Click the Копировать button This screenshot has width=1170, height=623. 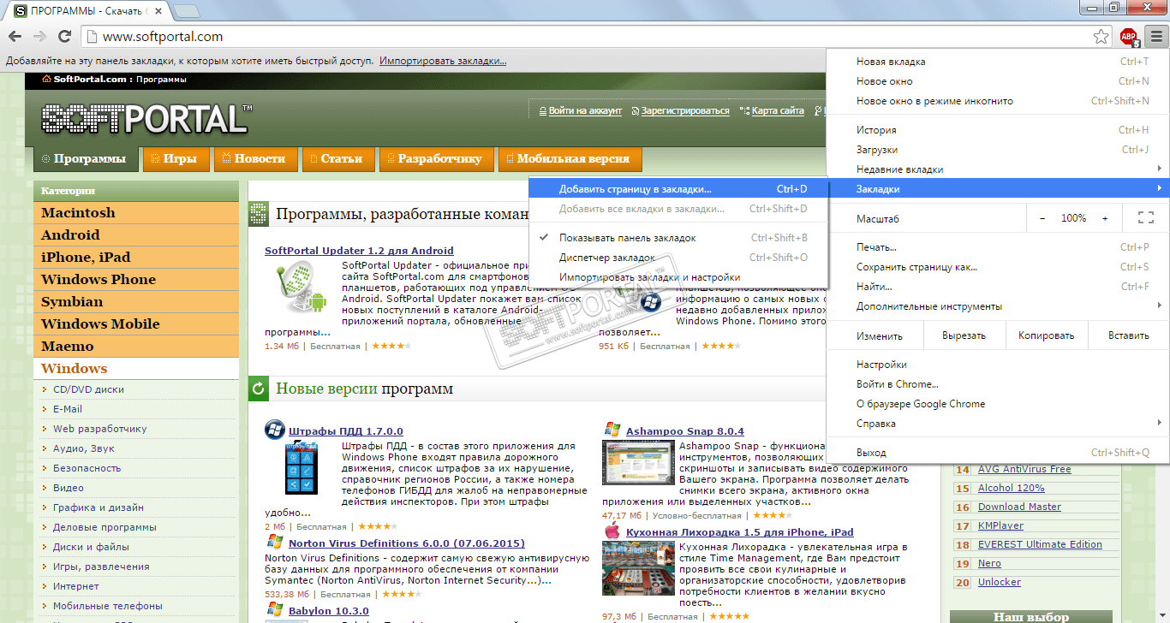point(1046,335)
